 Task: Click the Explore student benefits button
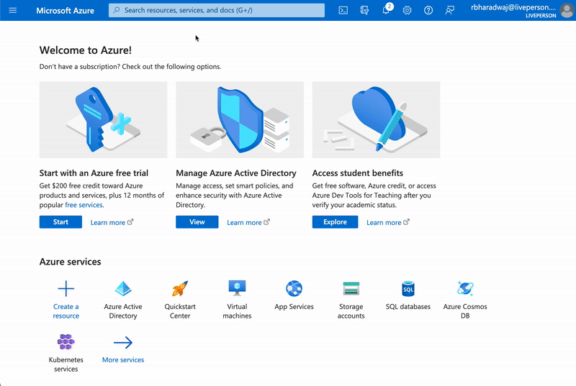[x=335, y=222]
